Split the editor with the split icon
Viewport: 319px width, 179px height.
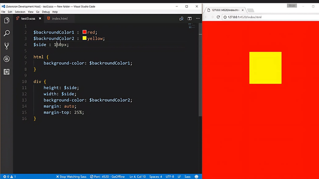(x=190, y=19)
